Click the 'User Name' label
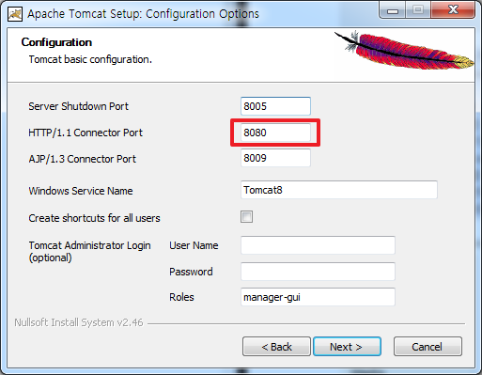 point(194,245)
